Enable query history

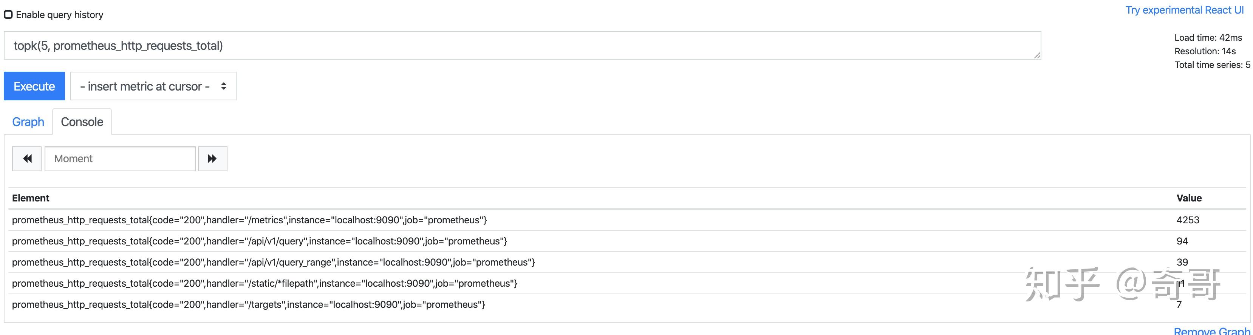click(8, 15)
